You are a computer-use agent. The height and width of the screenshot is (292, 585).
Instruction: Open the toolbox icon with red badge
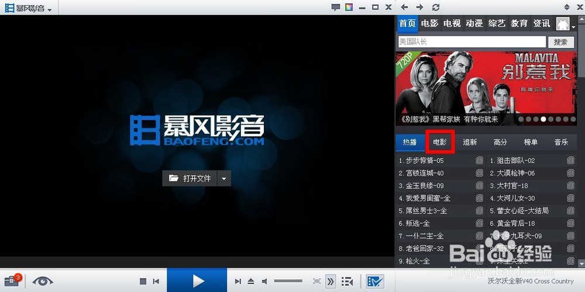(x=13, y=280)
